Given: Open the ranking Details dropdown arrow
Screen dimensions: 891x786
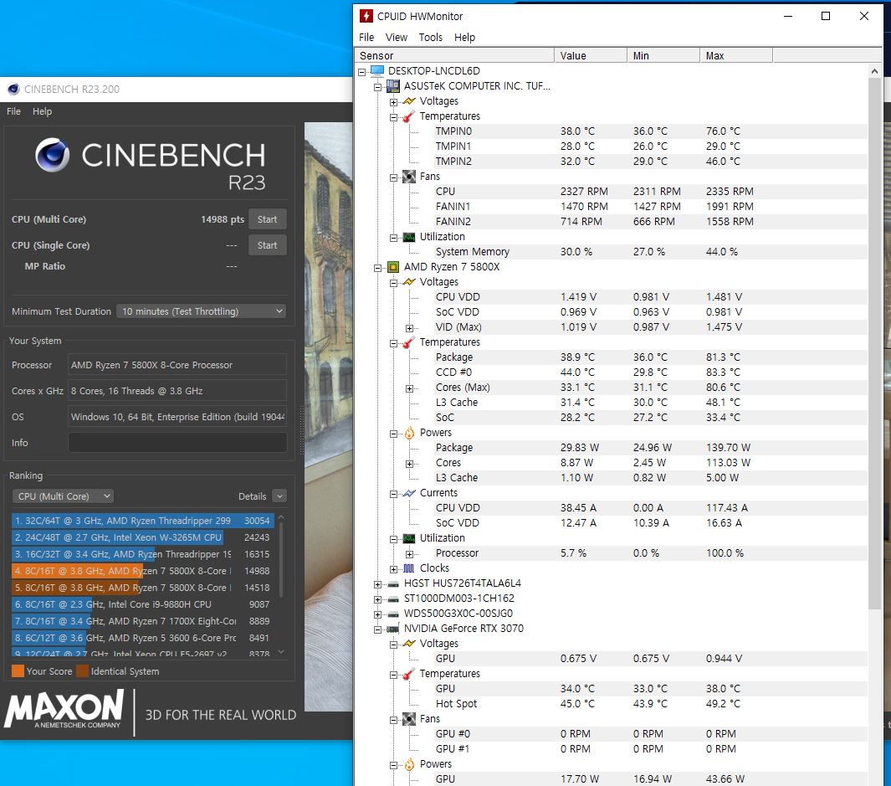Looking at the screenshot, I should (279, 496).
